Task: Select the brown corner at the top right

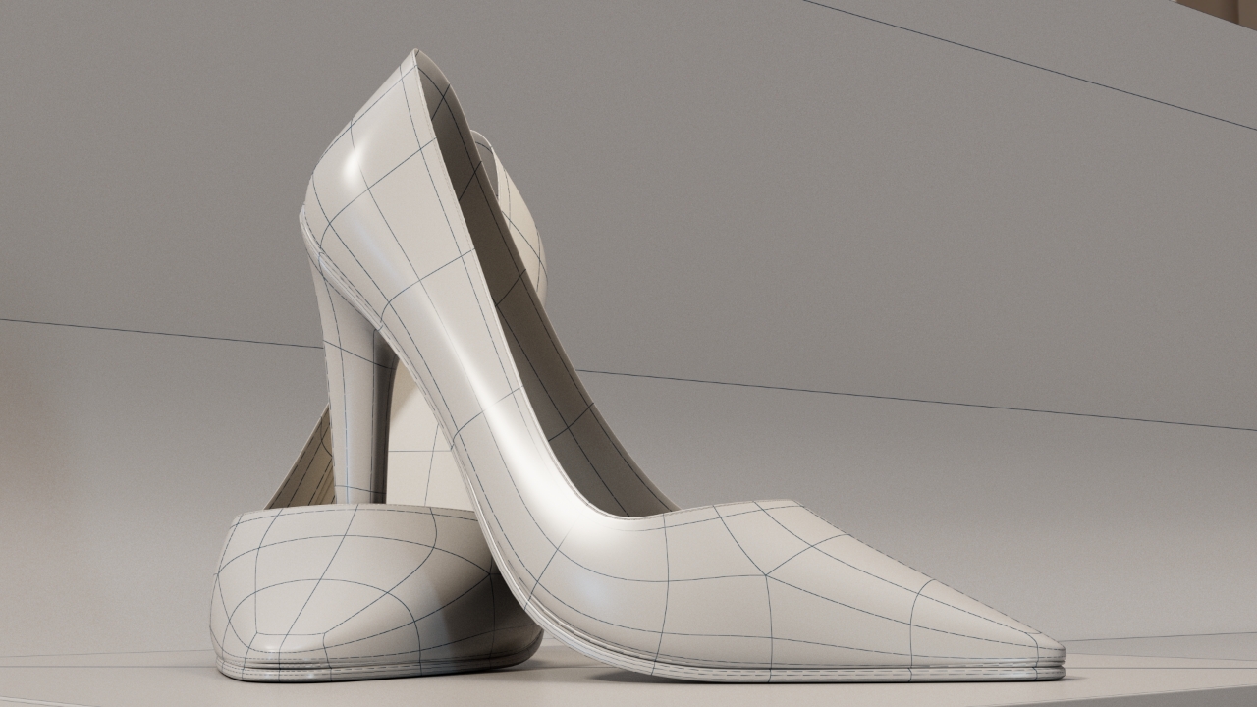Action: click(1223, 8)
